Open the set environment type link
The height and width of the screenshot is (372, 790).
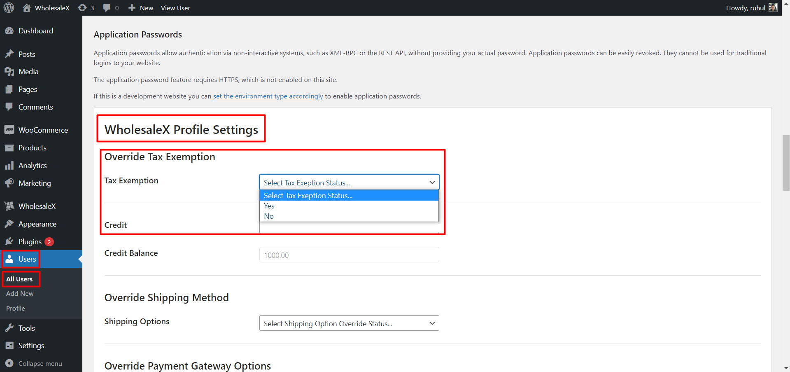tap(268, 96)
